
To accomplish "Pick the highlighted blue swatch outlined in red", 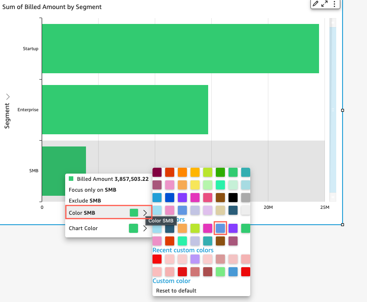I will pyautogui.click(x=220, y=228).
